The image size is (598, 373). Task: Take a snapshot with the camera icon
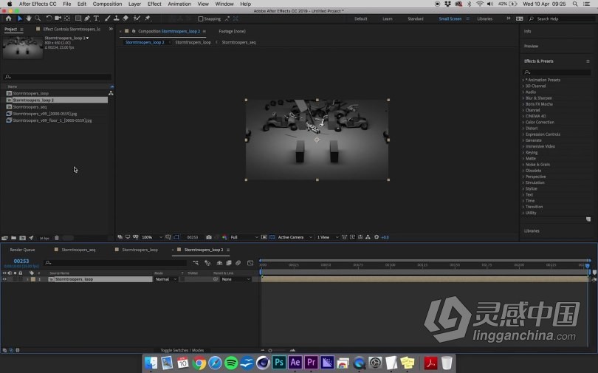[x=209, y=237]
